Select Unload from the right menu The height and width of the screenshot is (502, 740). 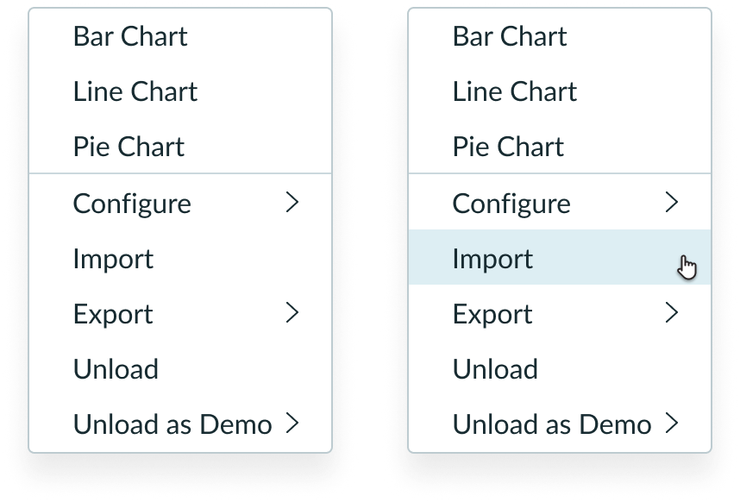[x=495, y=369]
